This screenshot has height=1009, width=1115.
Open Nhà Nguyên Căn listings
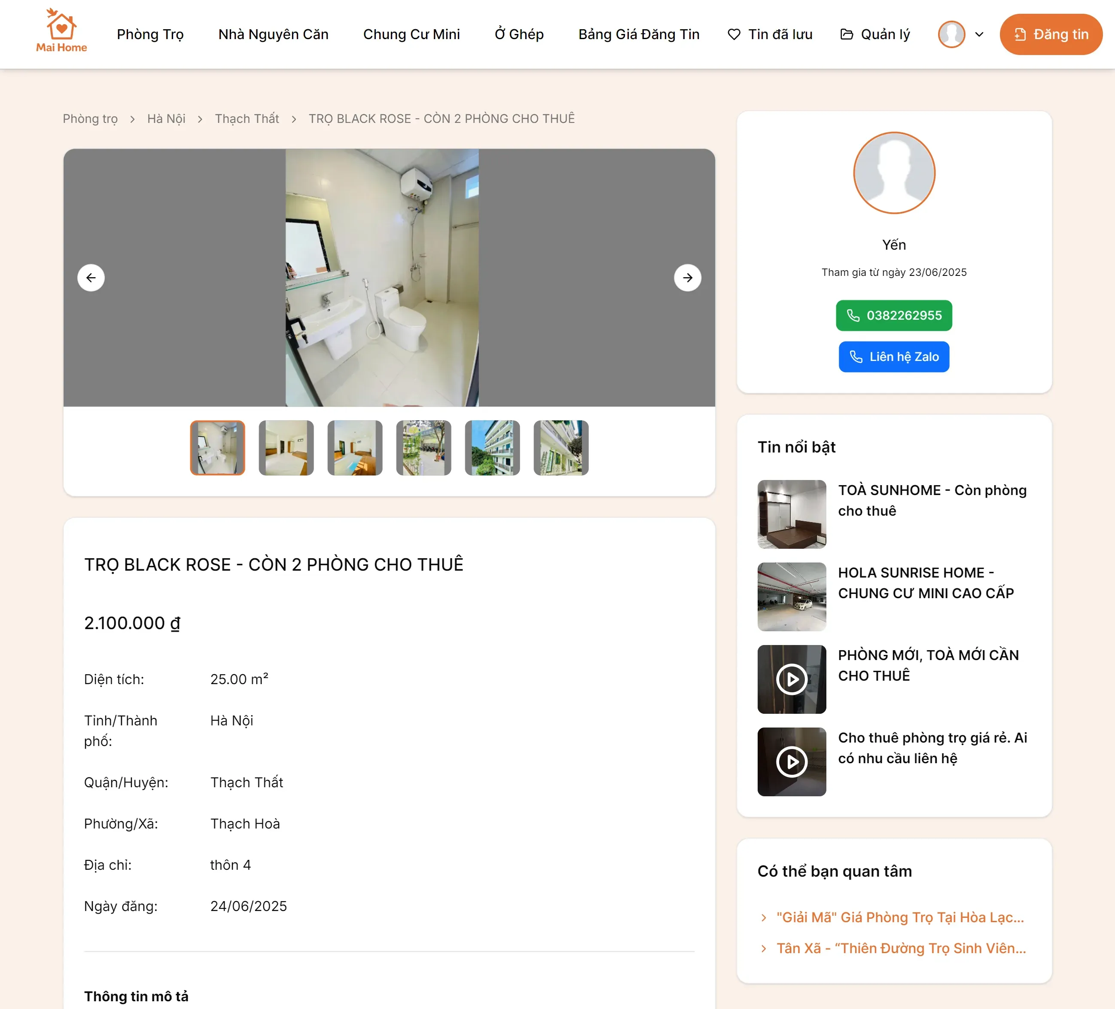273,34
